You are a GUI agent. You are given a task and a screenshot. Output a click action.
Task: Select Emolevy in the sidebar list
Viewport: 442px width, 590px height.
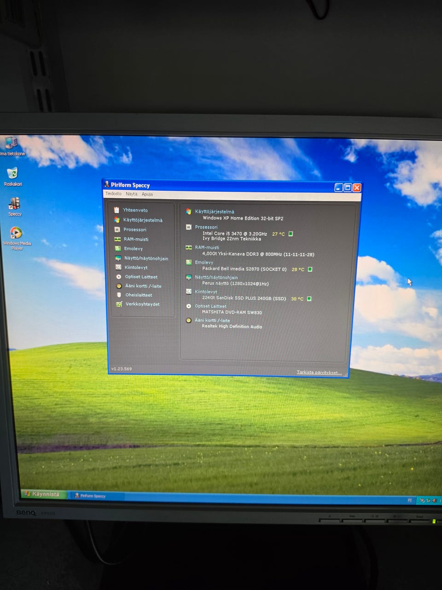pyautogui.click(x=134, y=248)
